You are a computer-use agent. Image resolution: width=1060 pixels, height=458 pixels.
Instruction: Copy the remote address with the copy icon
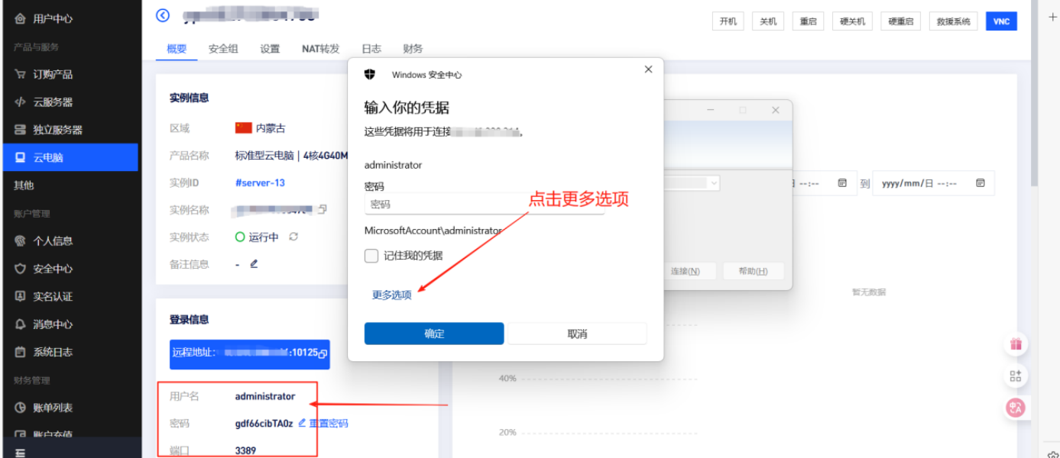(323, 353)
